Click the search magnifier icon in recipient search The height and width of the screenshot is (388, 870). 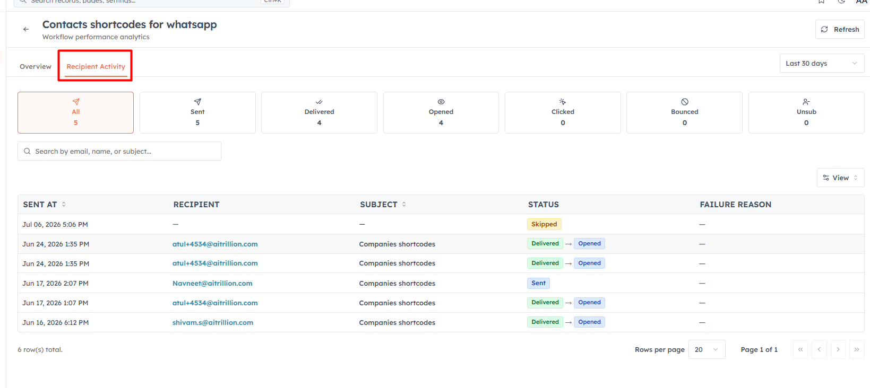point(27,151)
